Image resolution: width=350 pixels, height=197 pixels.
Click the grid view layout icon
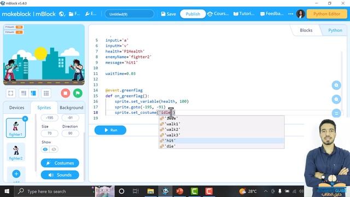pyautogui.click(x=46, y=93)
